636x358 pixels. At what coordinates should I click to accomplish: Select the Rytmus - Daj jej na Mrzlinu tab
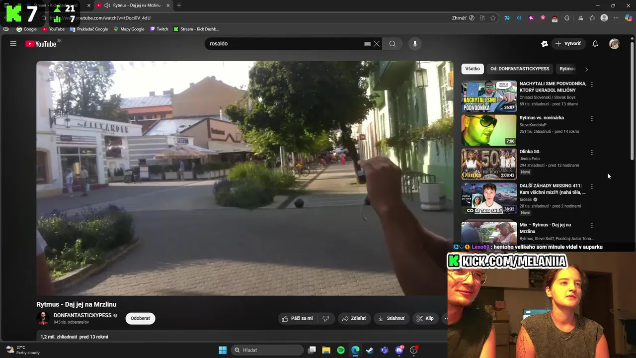click(x=133, y=5)
